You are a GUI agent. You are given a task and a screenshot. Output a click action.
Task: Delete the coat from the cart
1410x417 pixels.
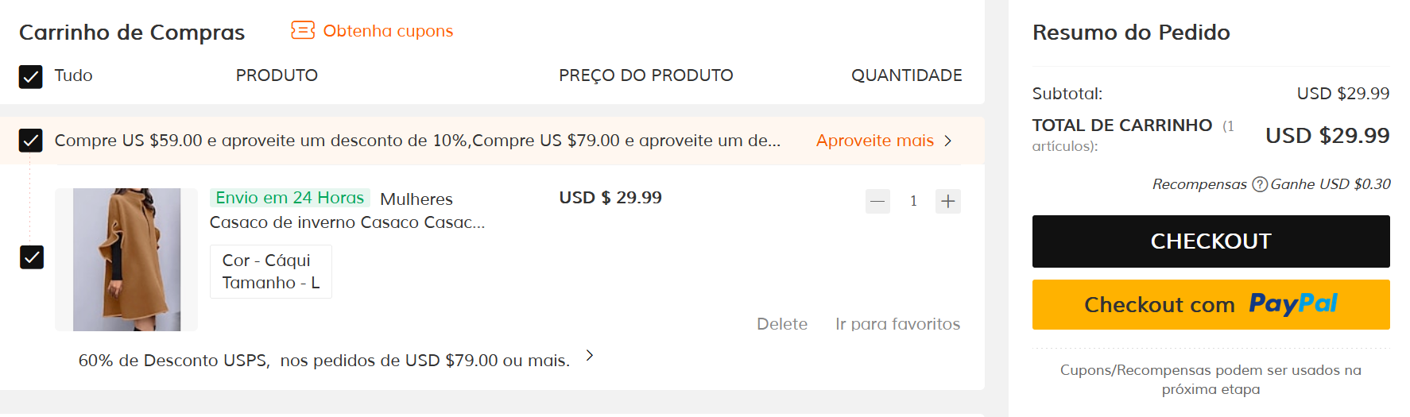pyautogui.click(x=781, y=324)
